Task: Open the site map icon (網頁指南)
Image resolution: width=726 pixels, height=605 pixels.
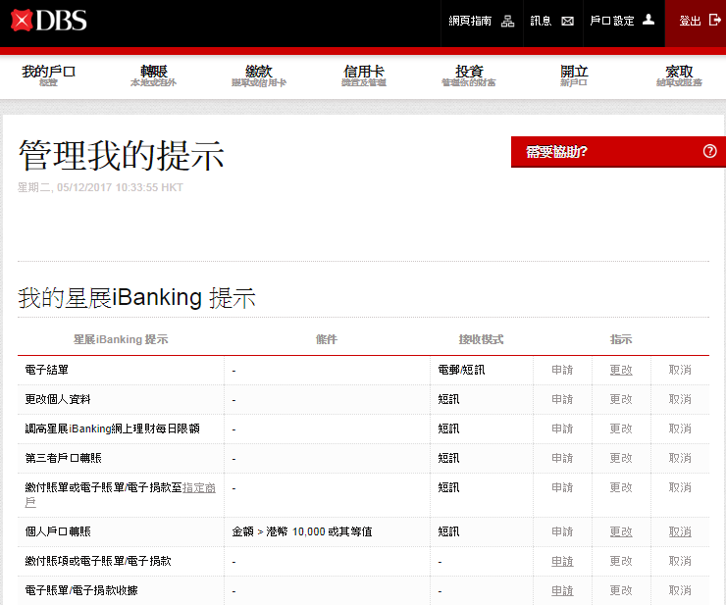Action: 507,21
